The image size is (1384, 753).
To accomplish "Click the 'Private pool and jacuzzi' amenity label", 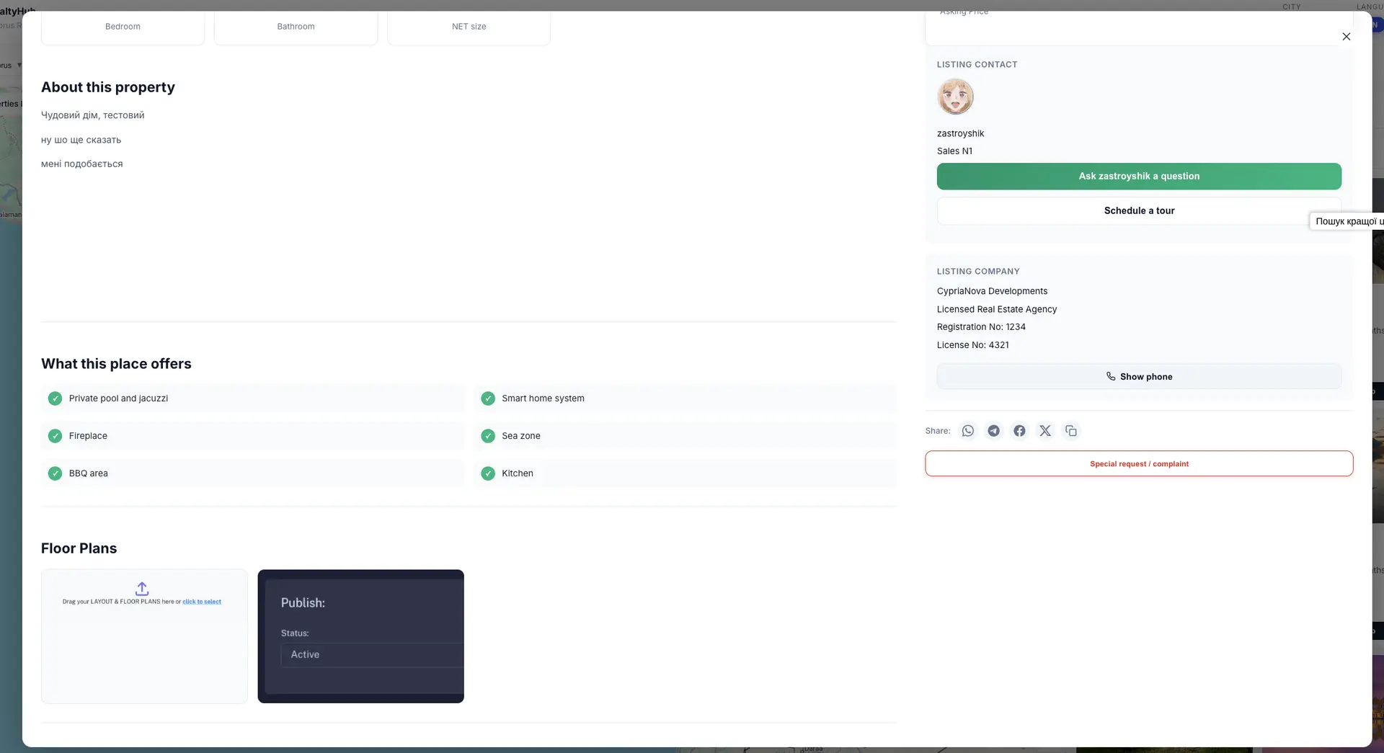I will click(118, 398).
